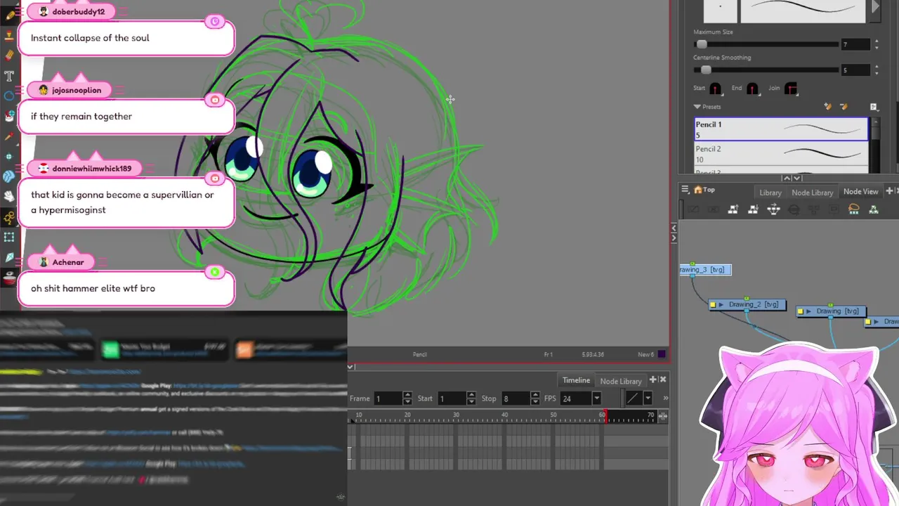Click the add new pencil preset icon

click(827, 107)
